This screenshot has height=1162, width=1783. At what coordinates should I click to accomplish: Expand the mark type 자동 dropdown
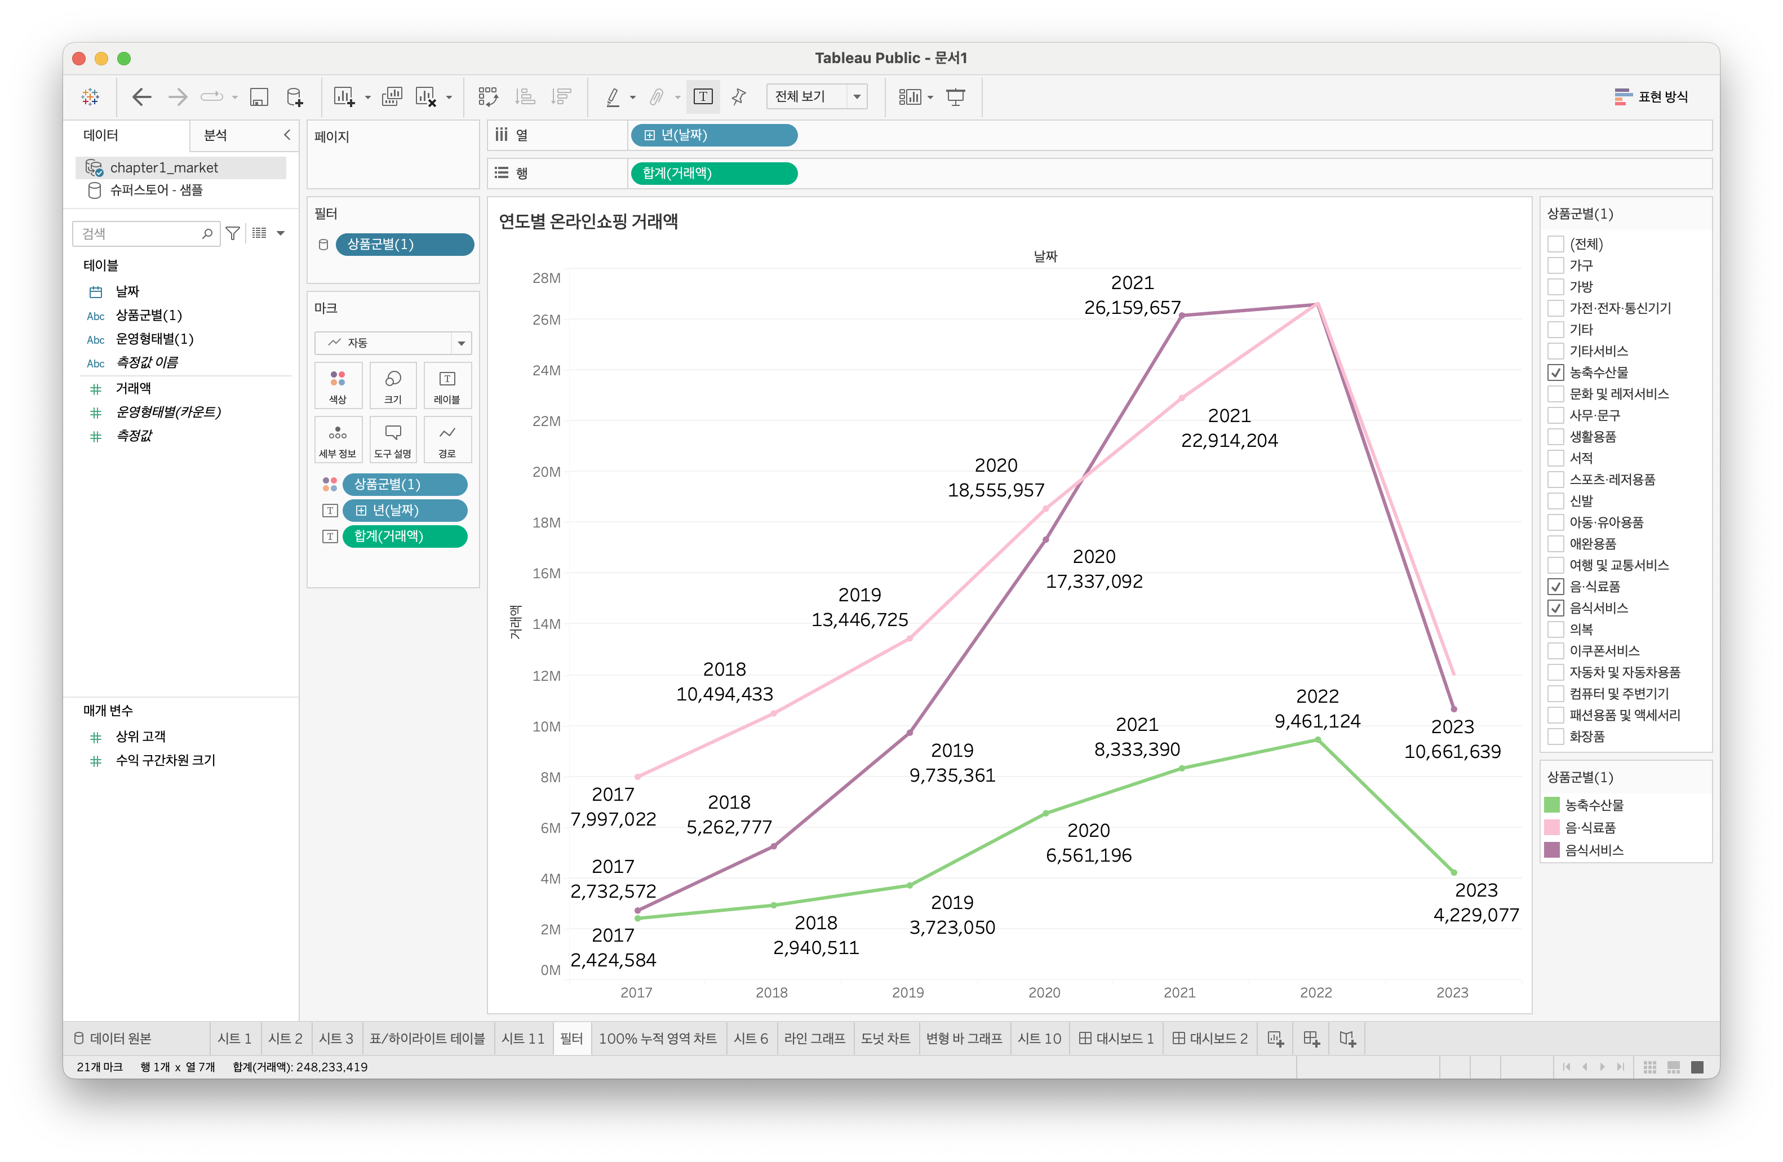pos(461,343)
